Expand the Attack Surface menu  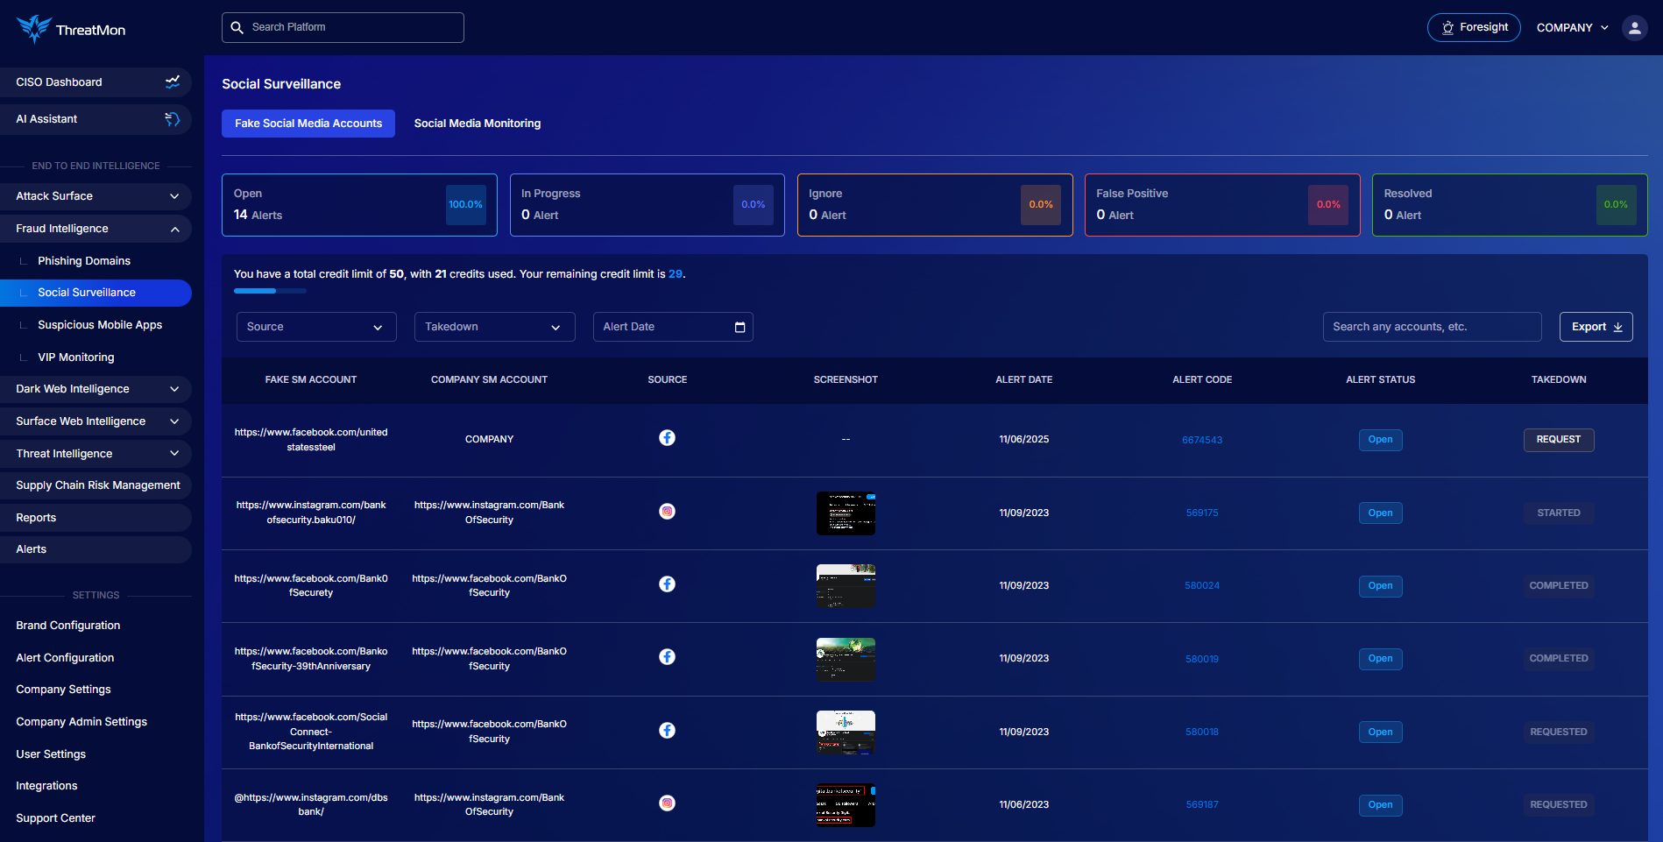(96, 196)
